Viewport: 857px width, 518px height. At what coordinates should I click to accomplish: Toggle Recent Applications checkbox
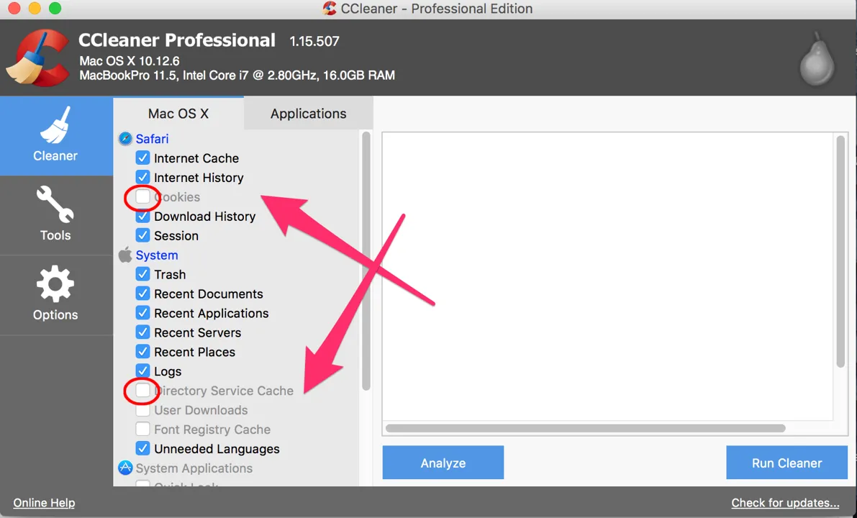click(142, 313)
